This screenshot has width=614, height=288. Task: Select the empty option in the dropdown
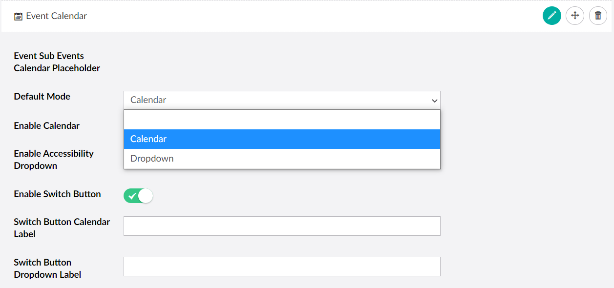coord(282,119)
